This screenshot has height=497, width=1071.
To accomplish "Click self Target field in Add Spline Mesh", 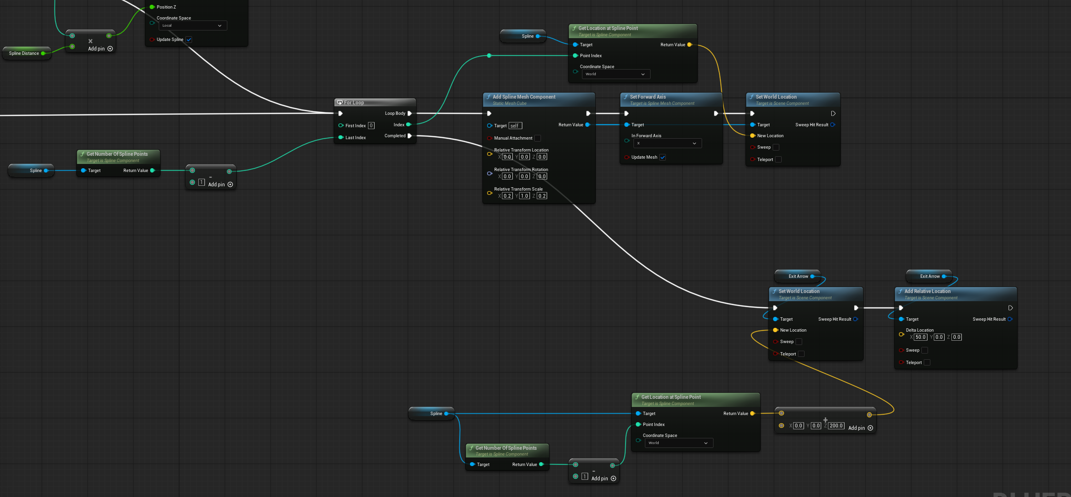I will [x=516, y=126].
